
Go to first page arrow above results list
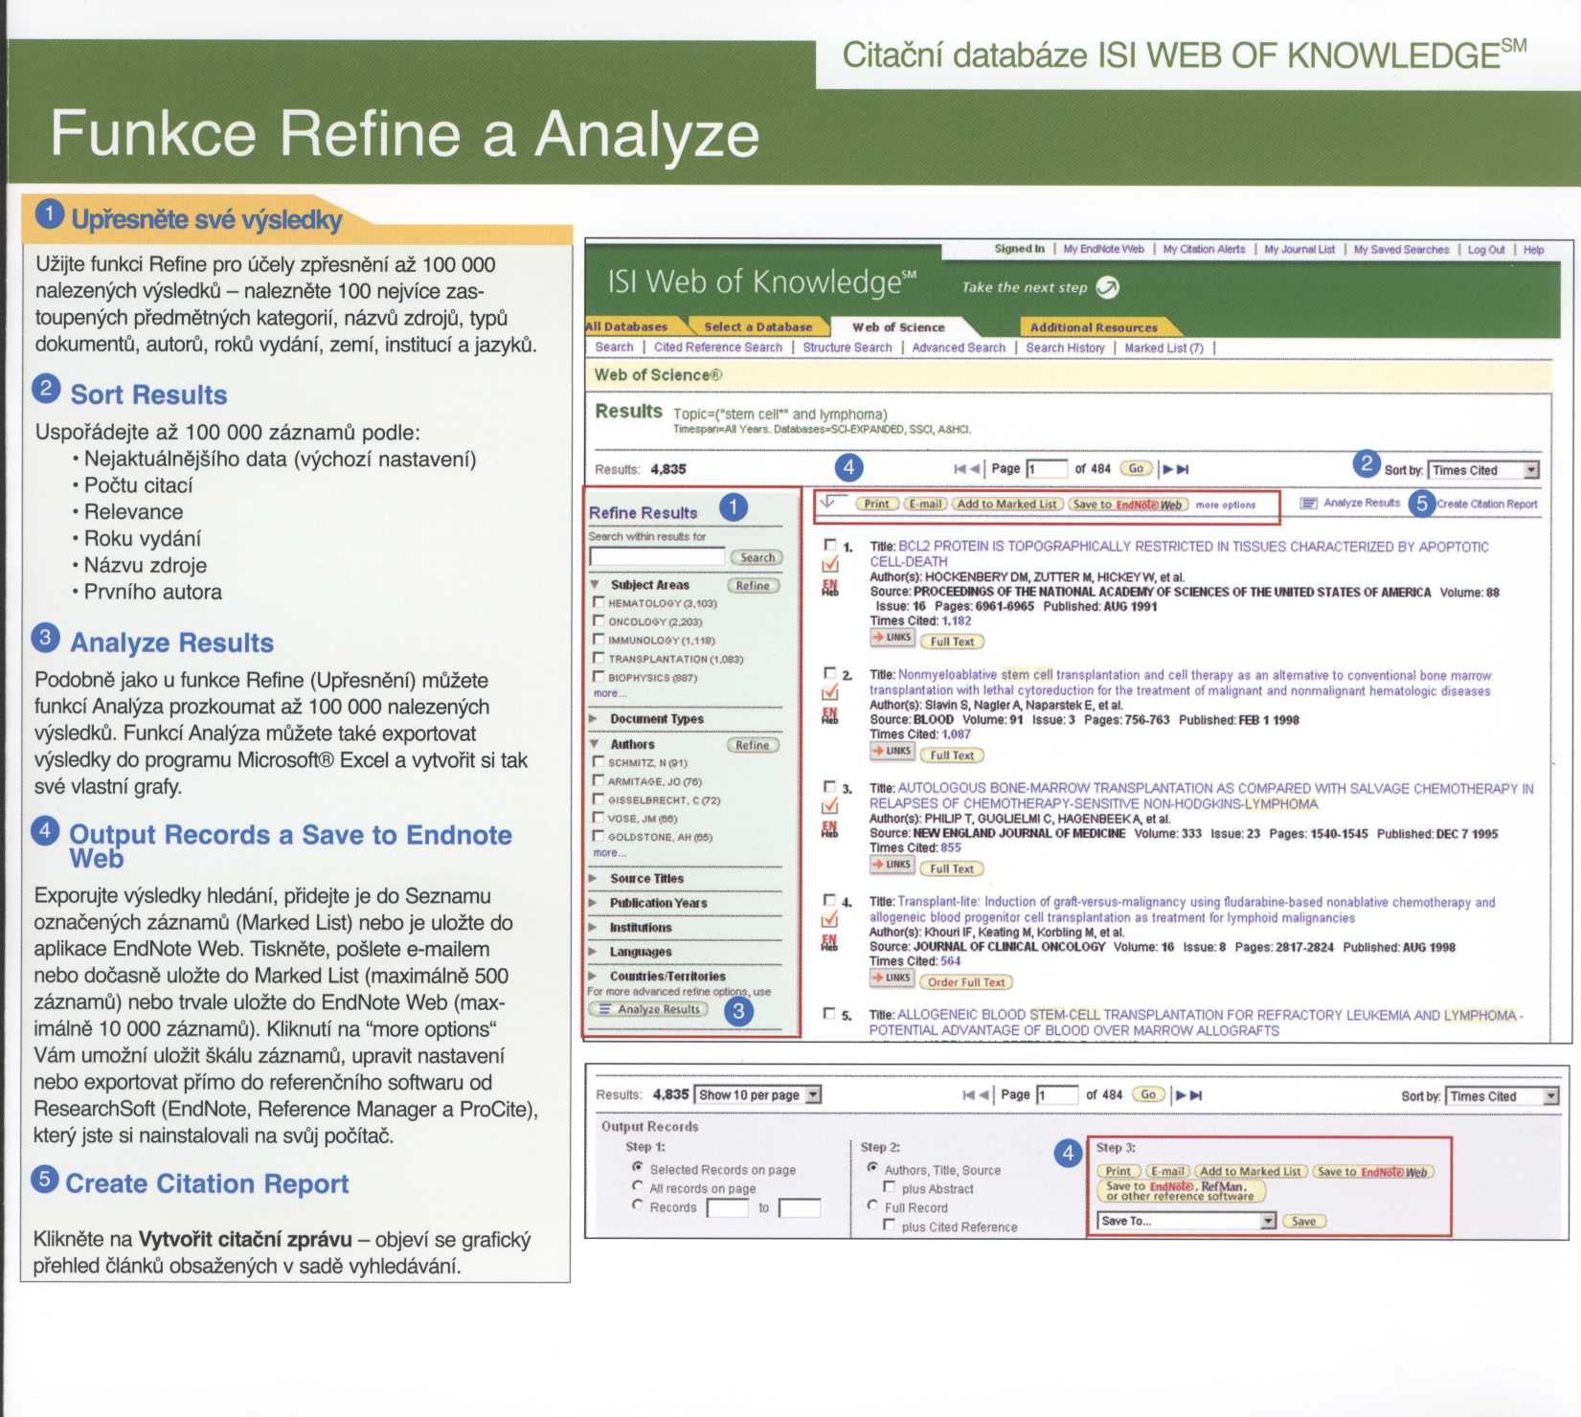coord(960,469)
